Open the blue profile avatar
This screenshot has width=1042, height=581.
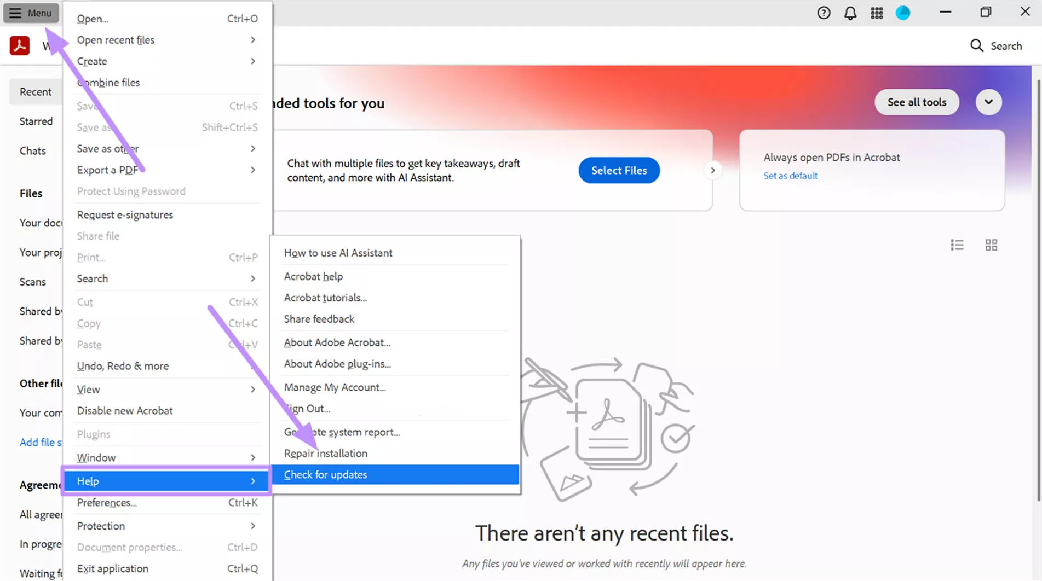(x=903, y=13)
